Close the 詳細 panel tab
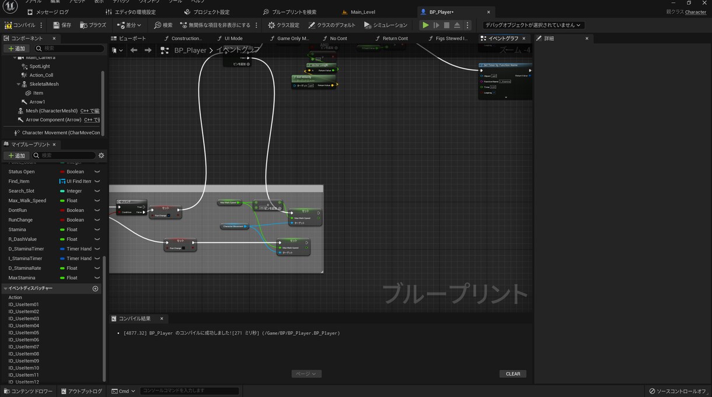712x397 pixels. [587, 39]
